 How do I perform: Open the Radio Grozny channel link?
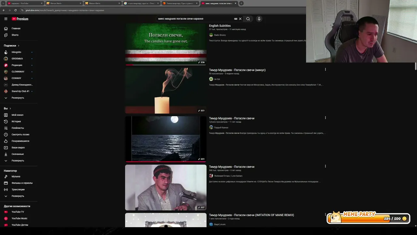(220, 35)
